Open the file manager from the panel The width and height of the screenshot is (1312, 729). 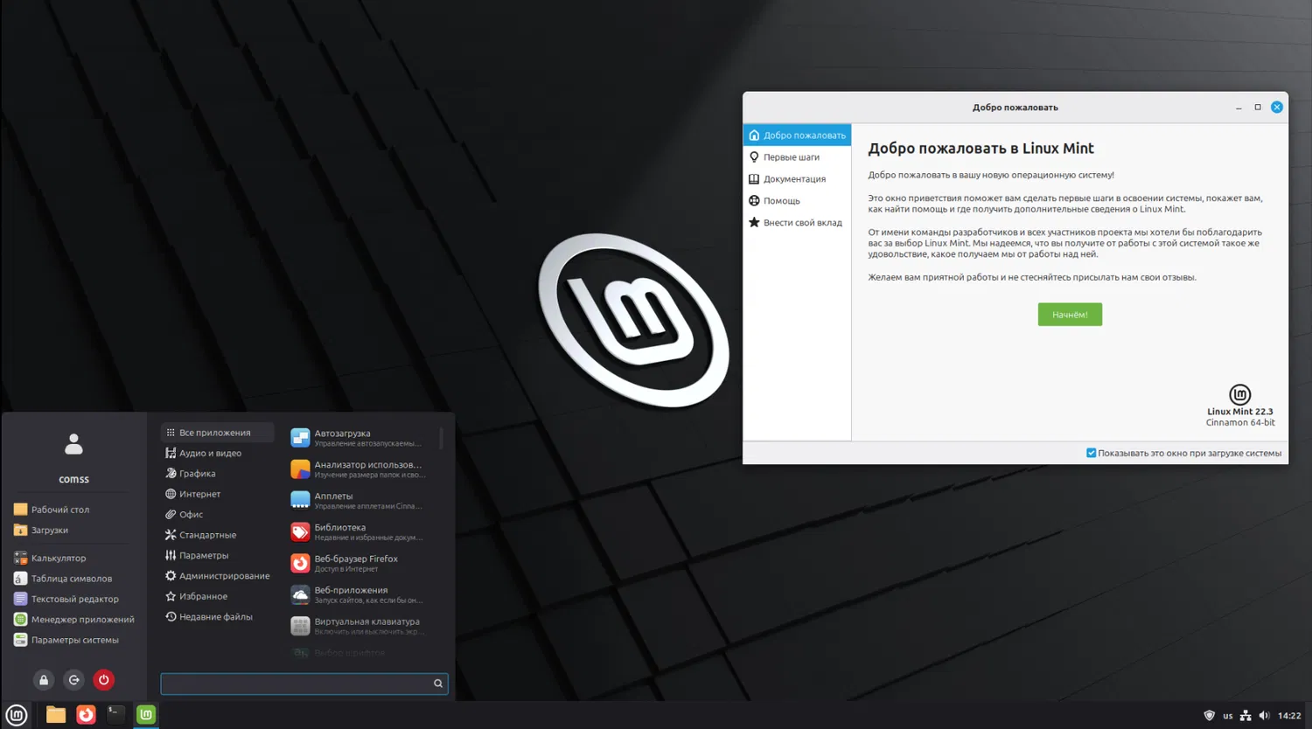click(56, 715)
